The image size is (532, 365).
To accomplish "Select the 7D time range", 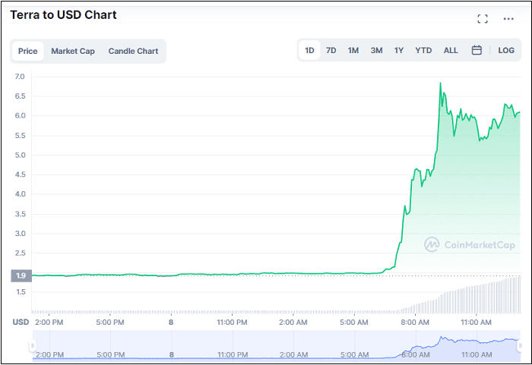I will click(x=331, y=51).
